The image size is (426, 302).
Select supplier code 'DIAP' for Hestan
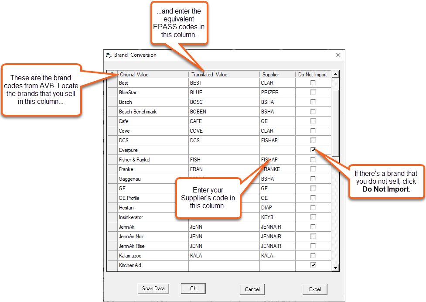pos(277,208)
